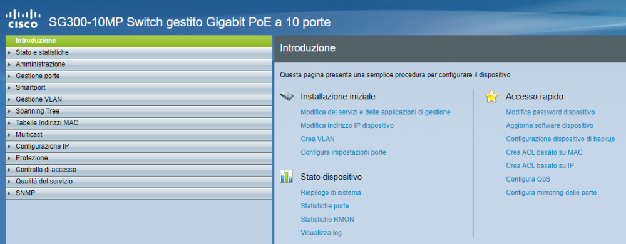Click the SG300-10MP switch title text
This screenshot has width=626, height=244.
click(190, 22)
